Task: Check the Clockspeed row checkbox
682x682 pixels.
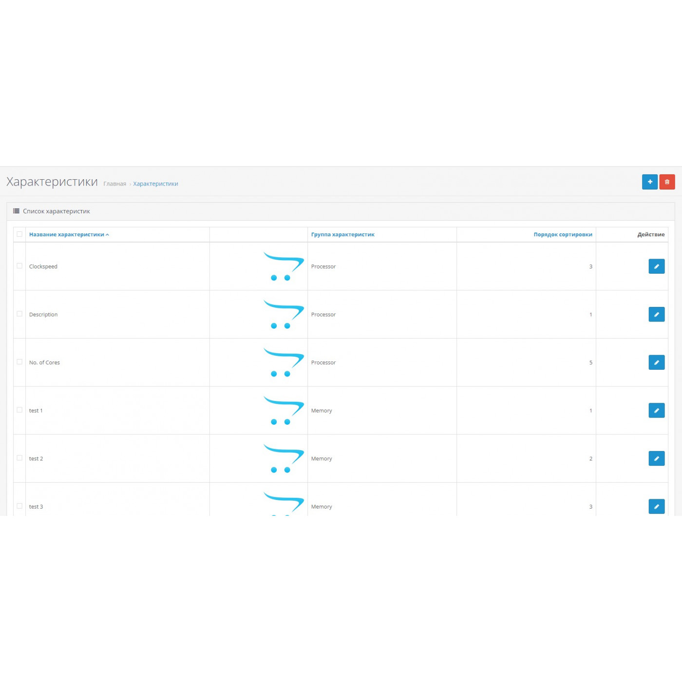Action: (x=19, y=266)
